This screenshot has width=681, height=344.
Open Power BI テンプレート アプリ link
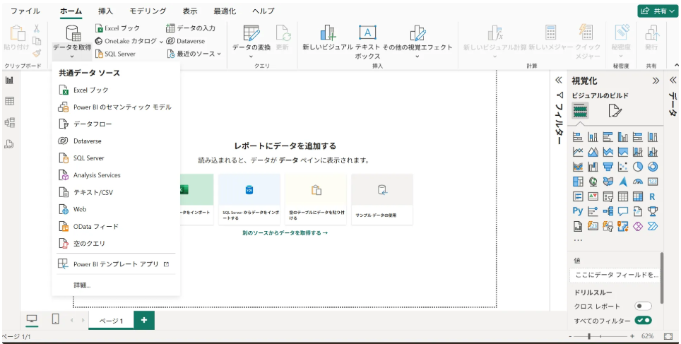[x=116, y=264]
